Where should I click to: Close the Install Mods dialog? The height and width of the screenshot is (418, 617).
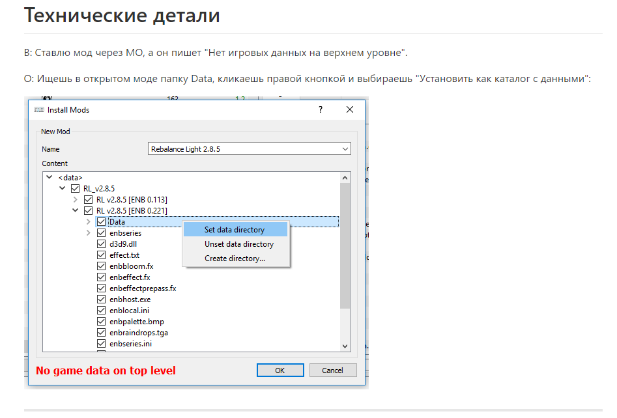(349, 110)
